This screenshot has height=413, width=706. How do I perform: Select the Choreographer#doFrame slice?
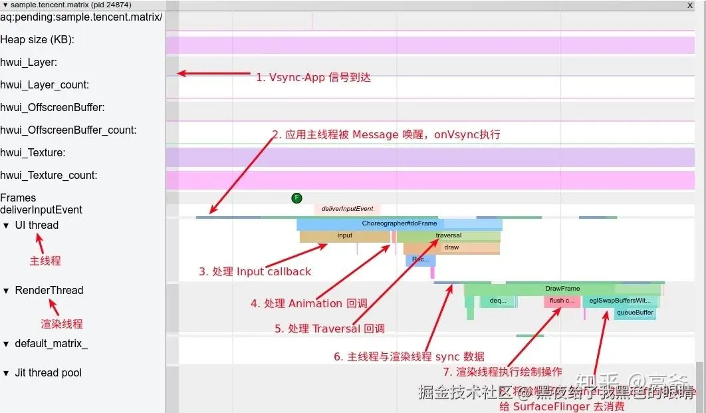pyautogui.click(x=400, y=223)
